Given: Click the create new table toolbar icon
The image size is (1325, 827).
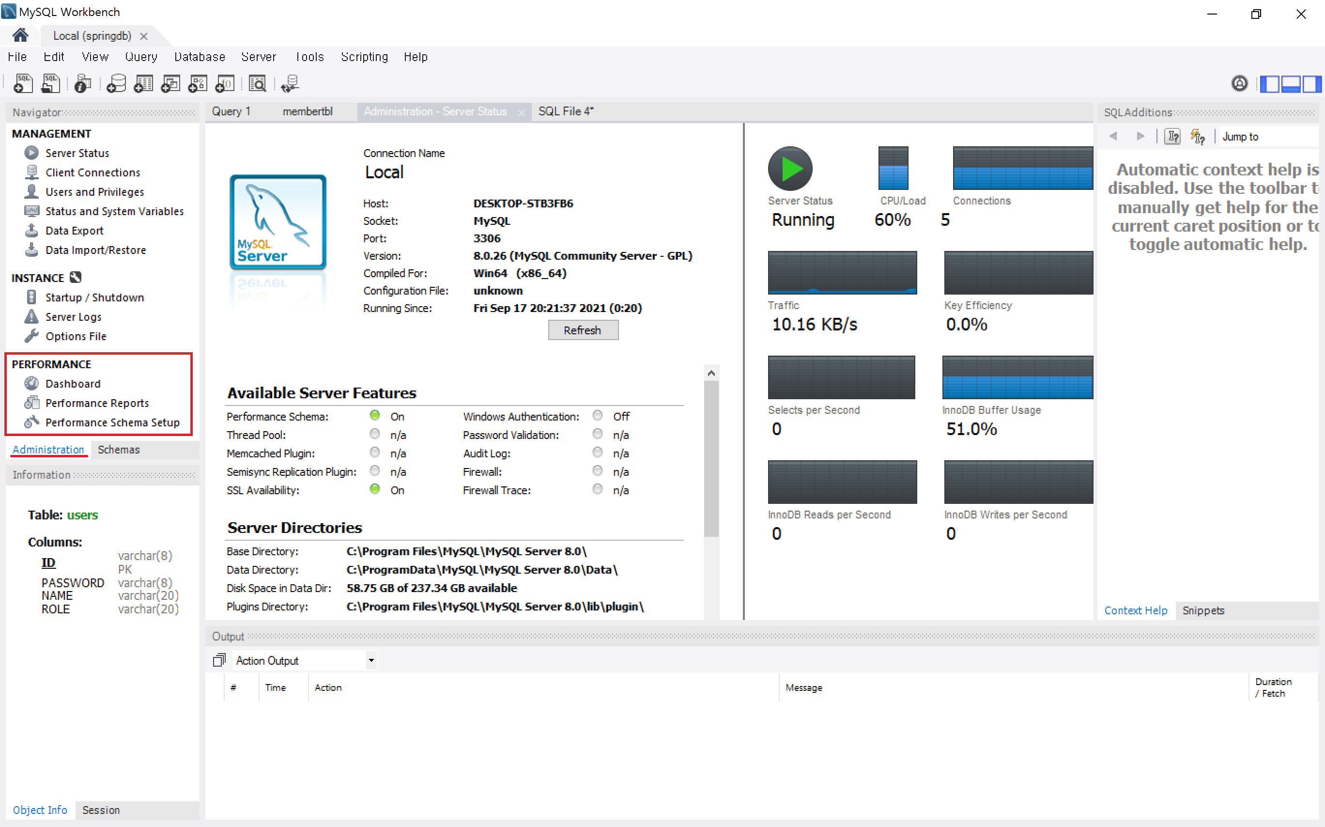Looking at the screenshot, I should point(143,84).
